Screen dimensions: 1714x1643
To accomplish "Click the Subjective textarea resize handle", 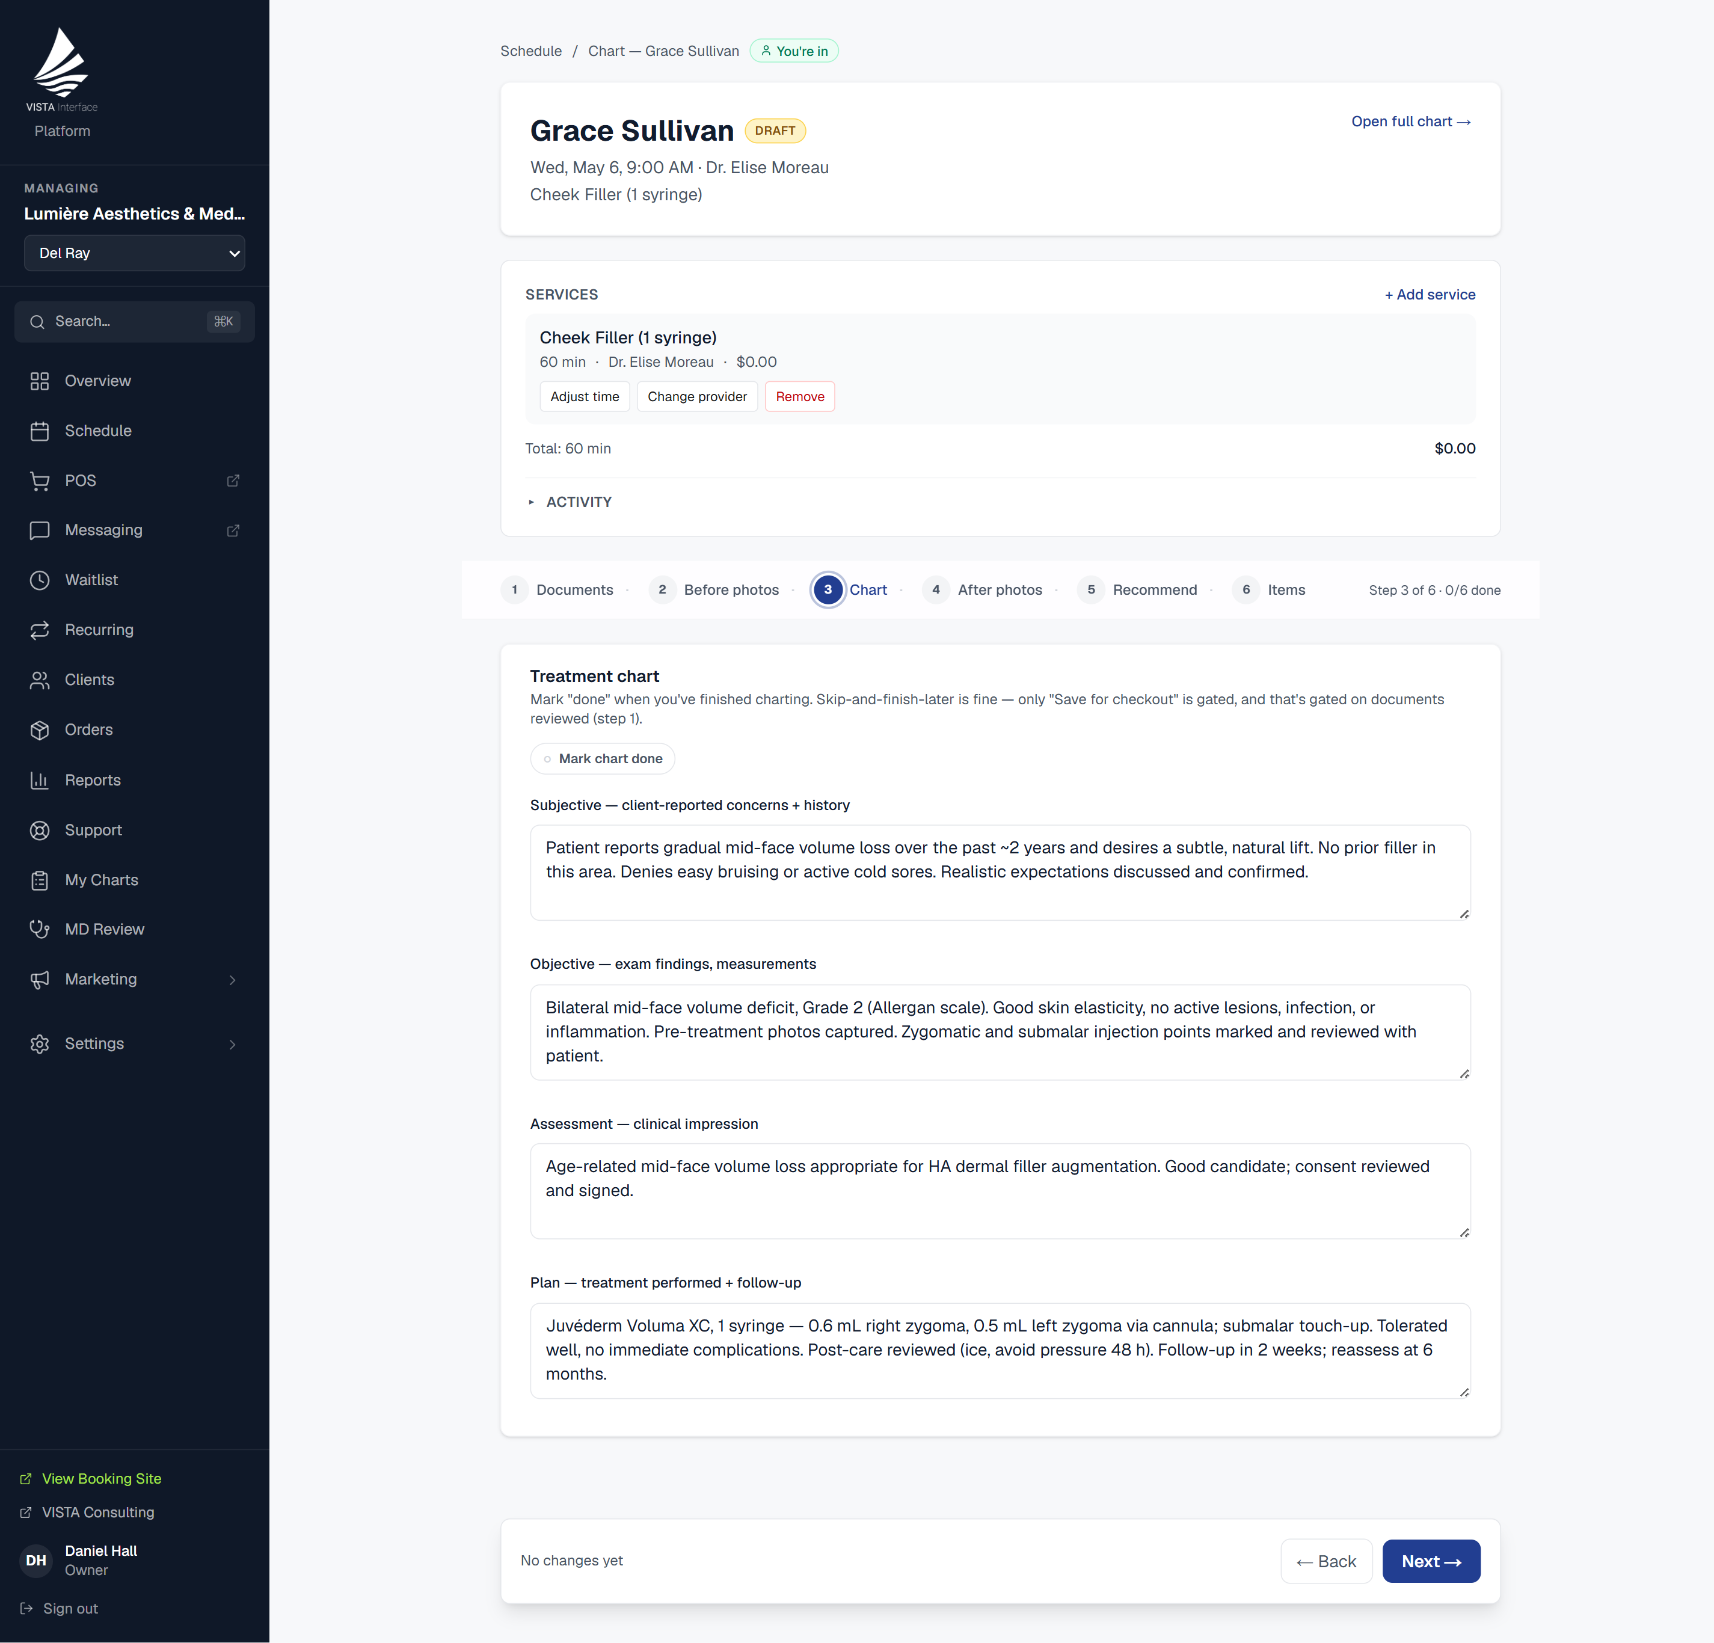I will click(1464, 914).
